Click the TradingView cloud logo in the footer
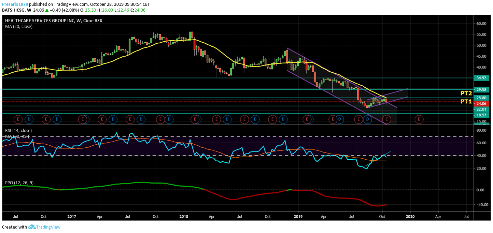The width and height of the screenshot is (493, 233). coord(32,227)
